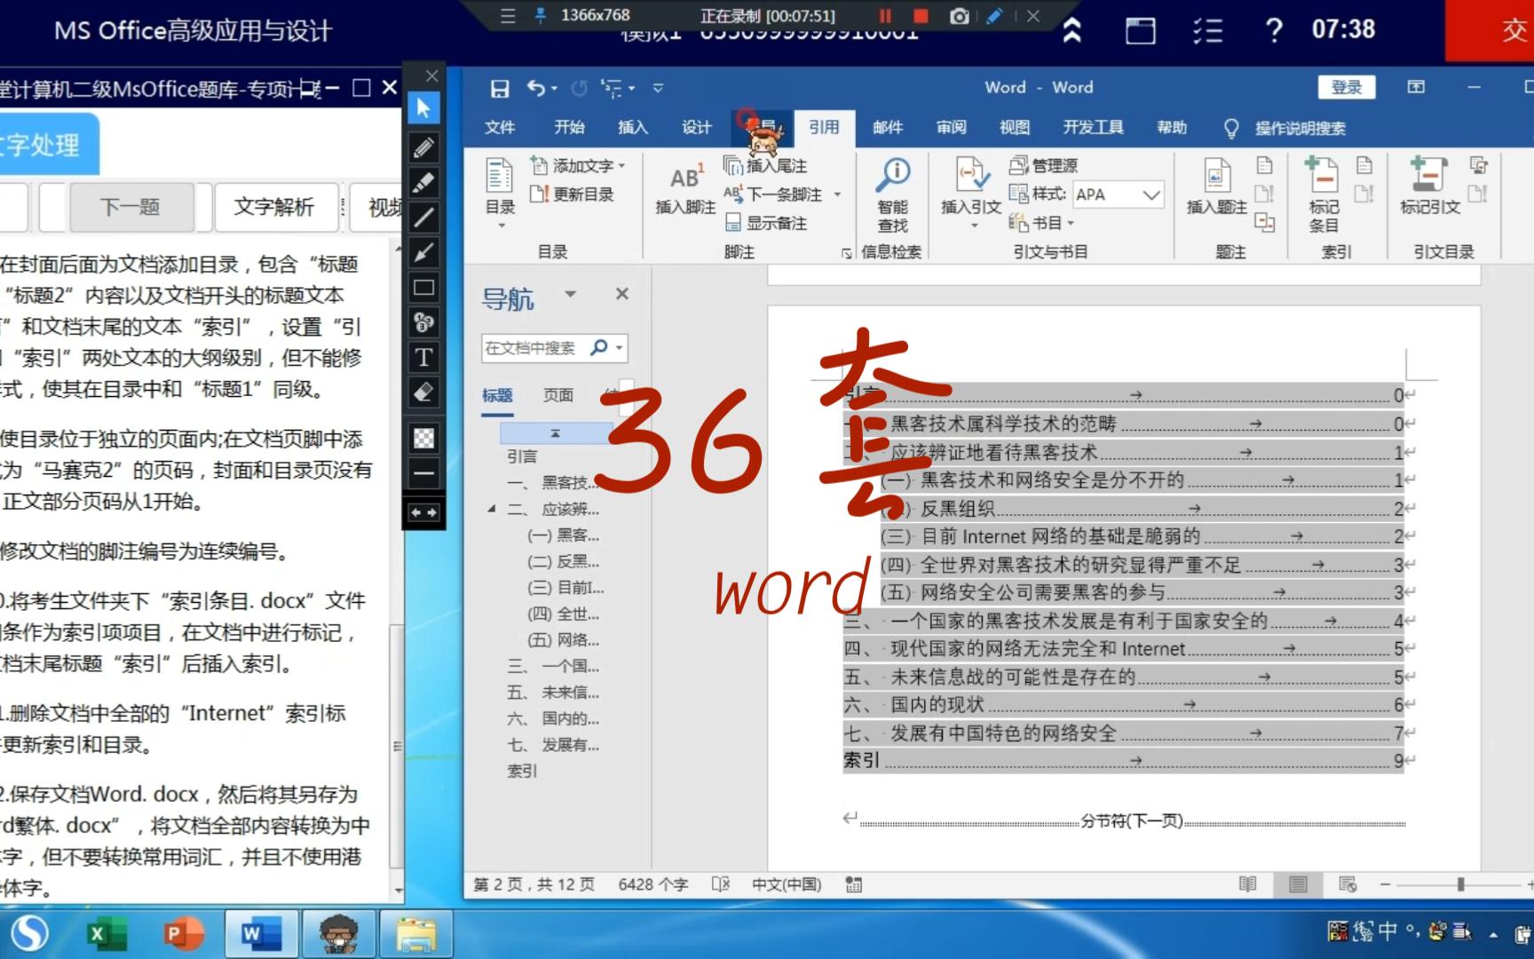This screenshot has height=959, width=1534.
Task: Switch to Web Layout view in status bar
Action: pyautogui.click(x=1348, y=884)
